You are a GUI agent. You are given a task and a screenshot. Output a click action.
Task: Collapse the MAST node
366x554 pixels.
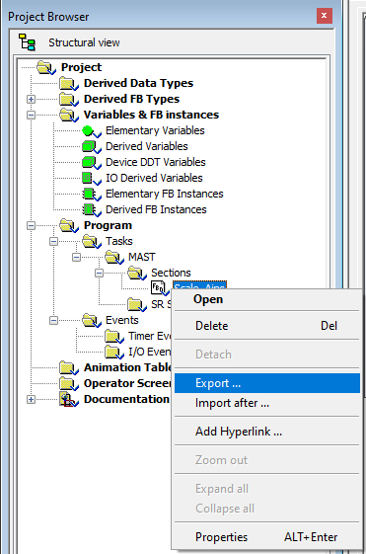[76, 257]
